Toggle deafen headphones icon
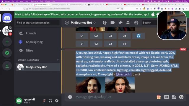 [50, 101]
